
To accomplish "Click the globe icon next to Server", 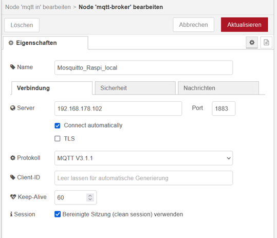I will (x=13, y=108).
